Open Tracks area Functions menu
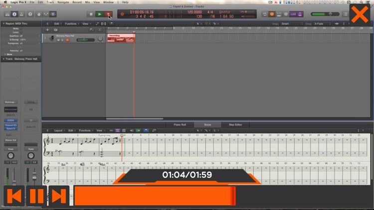Screen dimensions: 374x210 pos(72,24)
